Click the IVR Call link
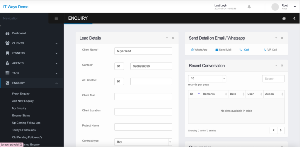This screenshot has width=300, height=147. 270,50
